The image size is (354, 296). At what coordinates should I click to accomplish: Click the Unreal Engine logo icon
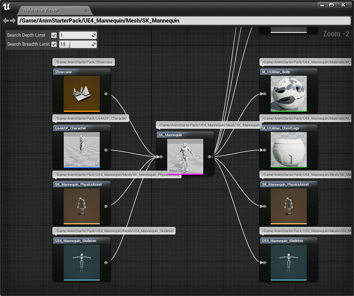coord(6,6)
